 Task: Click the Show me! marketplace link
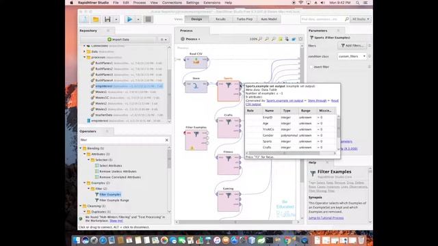pos(116,221)
